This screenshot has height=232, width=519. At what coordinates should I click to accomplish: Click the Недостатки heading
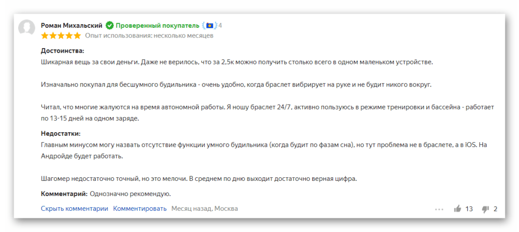point(61,134)
